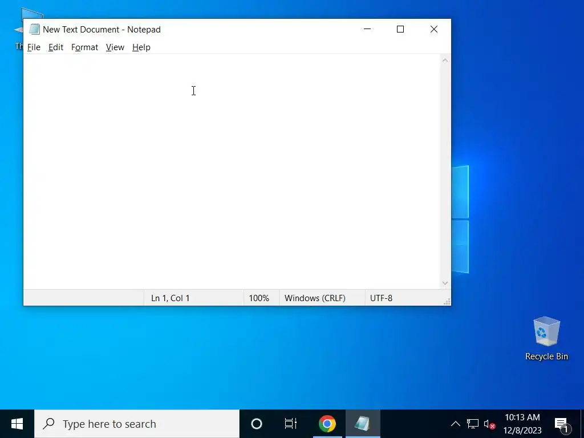Viewport: 584px width, 438px height.
Task: Open the Windows Start menu
Action: (x=17, y=424)
